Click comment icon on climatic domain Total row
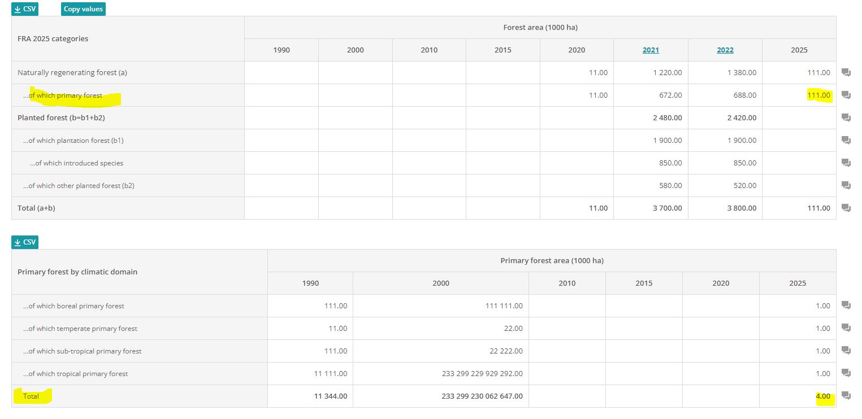Image resolution: width=862 pixels, height=419 pixels. 846,396
